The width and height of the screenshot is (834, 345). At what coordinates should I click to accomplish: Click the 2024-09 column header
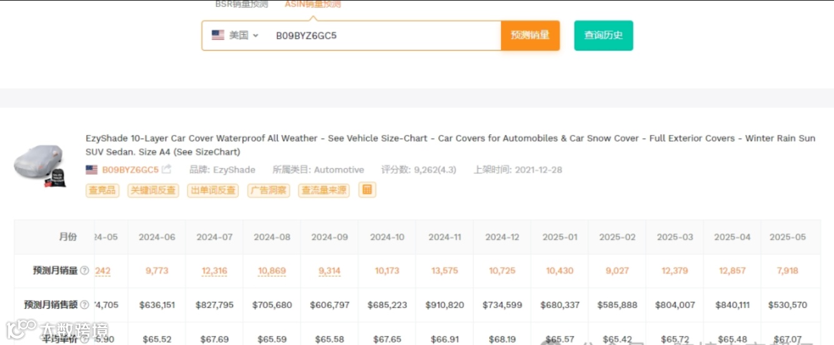pyautogui.click(x=329, y=237)
